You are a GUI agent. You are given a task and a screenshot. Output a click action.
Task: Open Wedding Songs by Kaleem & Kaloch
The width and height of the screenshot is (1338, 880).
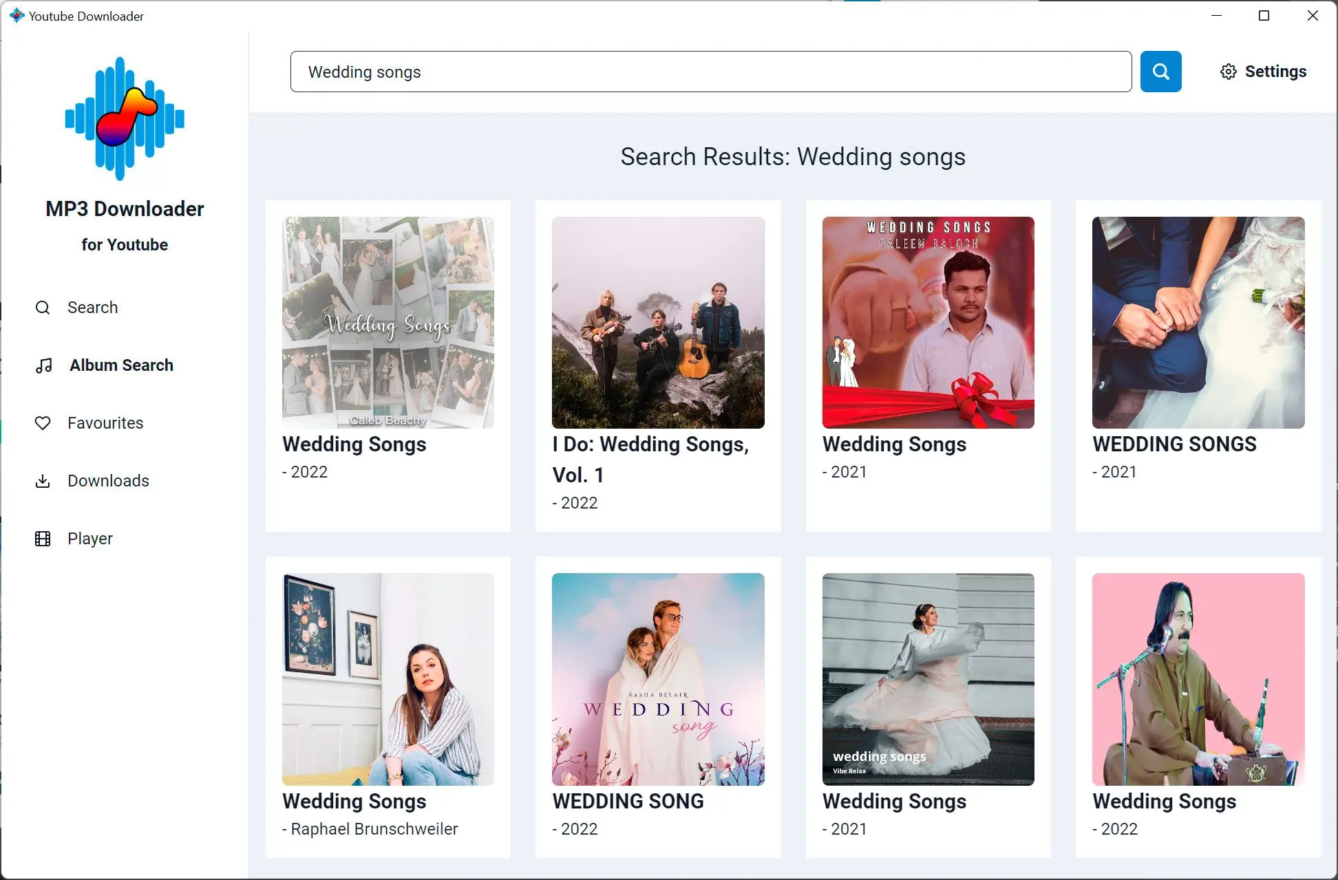click(927, 322)
